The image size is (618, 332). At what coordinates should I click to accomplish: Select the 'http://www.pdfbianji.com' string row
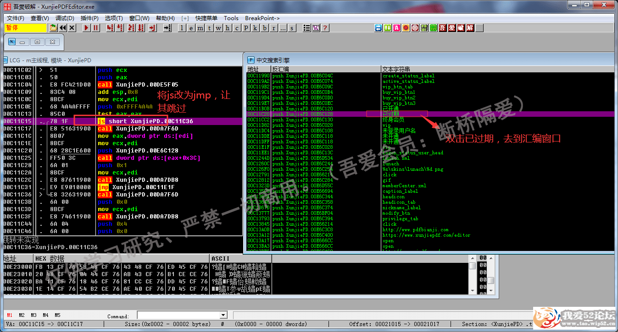(x=430, y=229)
